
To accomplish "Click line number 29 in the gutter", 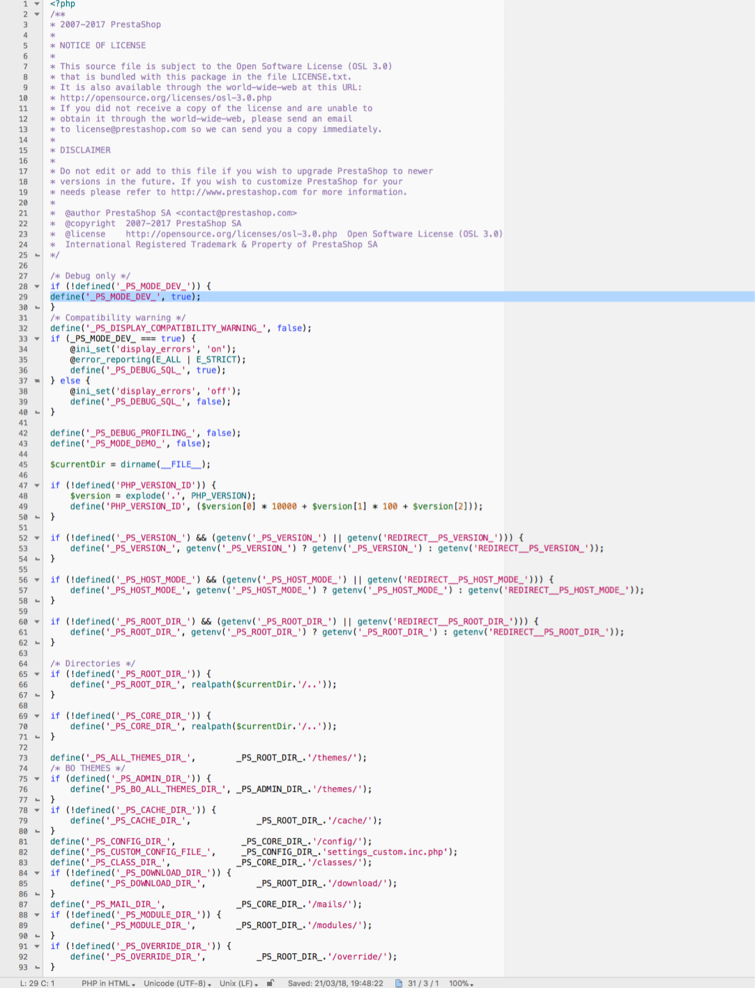I will [x=23, y=297].
